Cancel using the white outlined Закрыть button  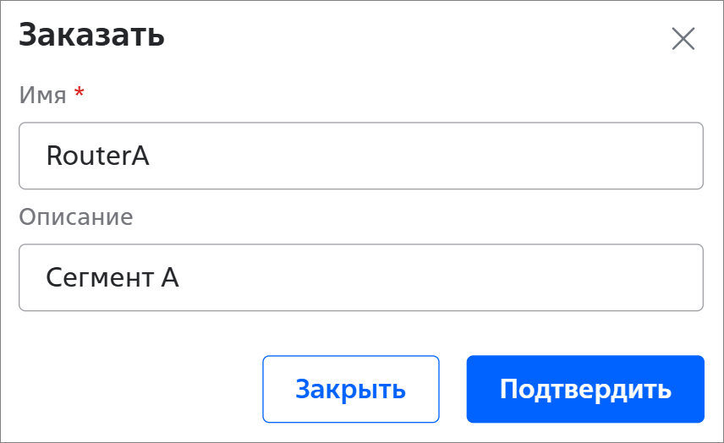click(350, 389)
